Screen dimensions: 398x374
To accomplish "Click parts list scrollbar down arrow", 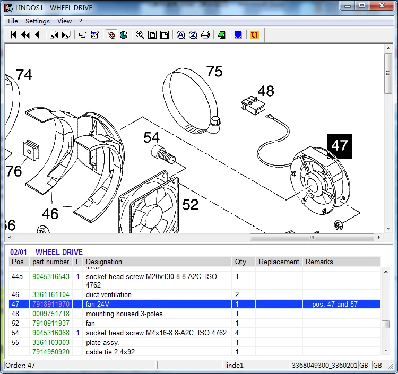I will click(386, 351).
